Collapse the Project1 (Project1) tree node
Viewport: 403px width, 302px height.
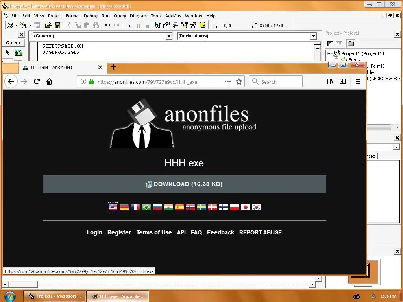point(329,53)
